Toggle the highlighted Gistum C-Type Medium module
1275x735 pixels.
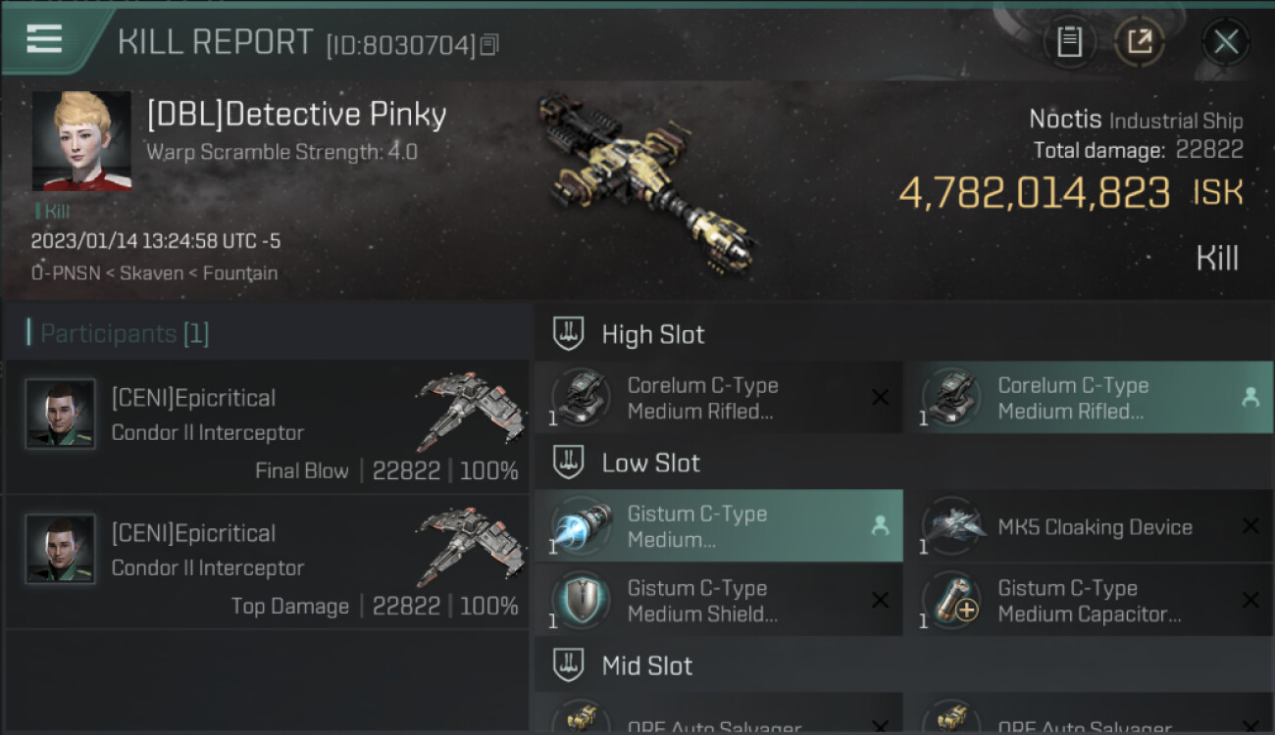click(719, 526)
